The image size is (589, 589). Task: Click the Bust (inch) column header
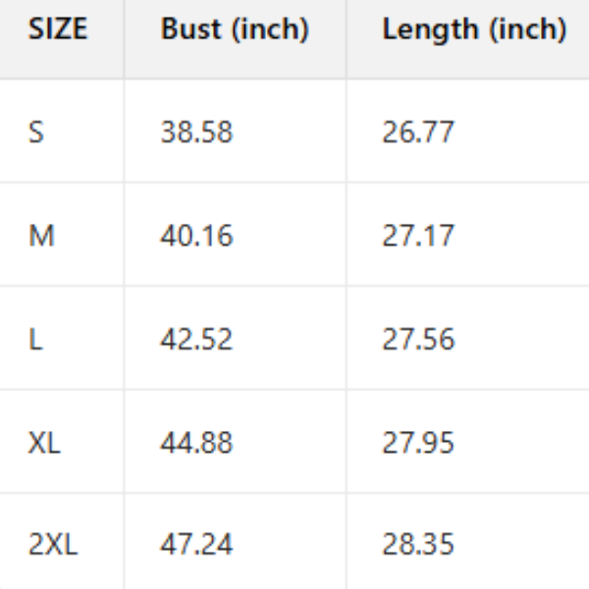(x=235, y=29)
